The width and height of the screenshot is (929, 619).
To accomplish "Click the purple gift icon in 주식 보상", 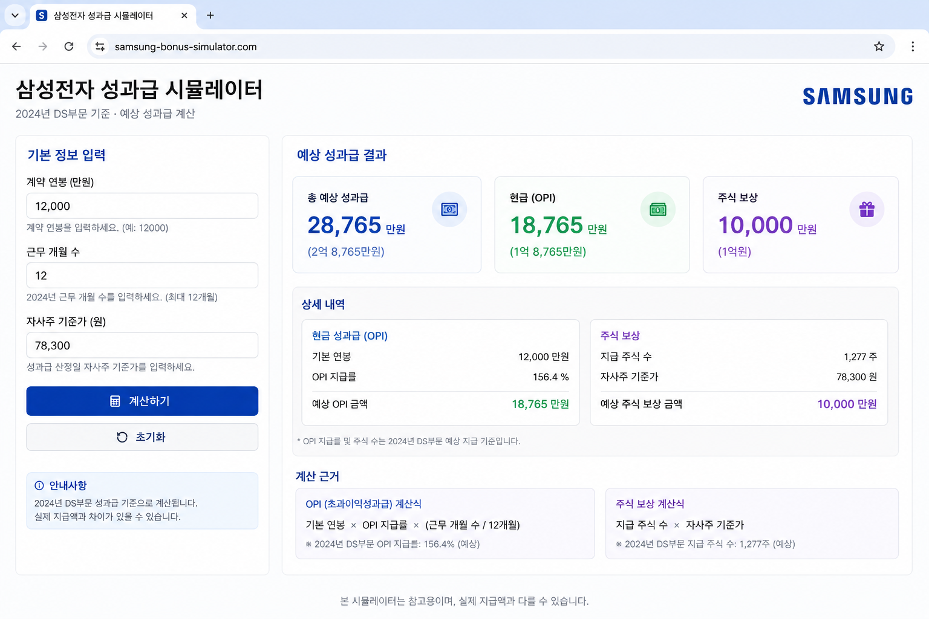I will pyautogui.click(x=867, y=209).
